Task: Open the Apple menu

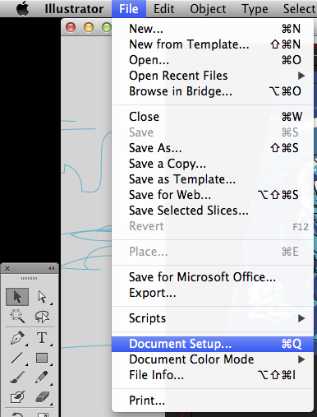Action: click(x=22, y=9)
